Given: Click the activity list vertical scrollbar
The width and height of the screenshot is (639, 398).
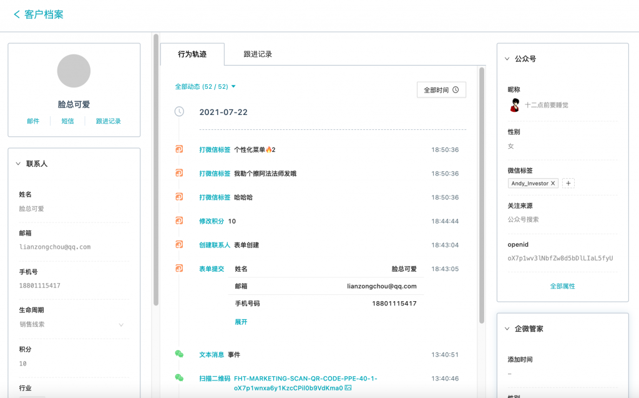Looking at the screenshot, I should pyautogui.click(x=482, y=196).
